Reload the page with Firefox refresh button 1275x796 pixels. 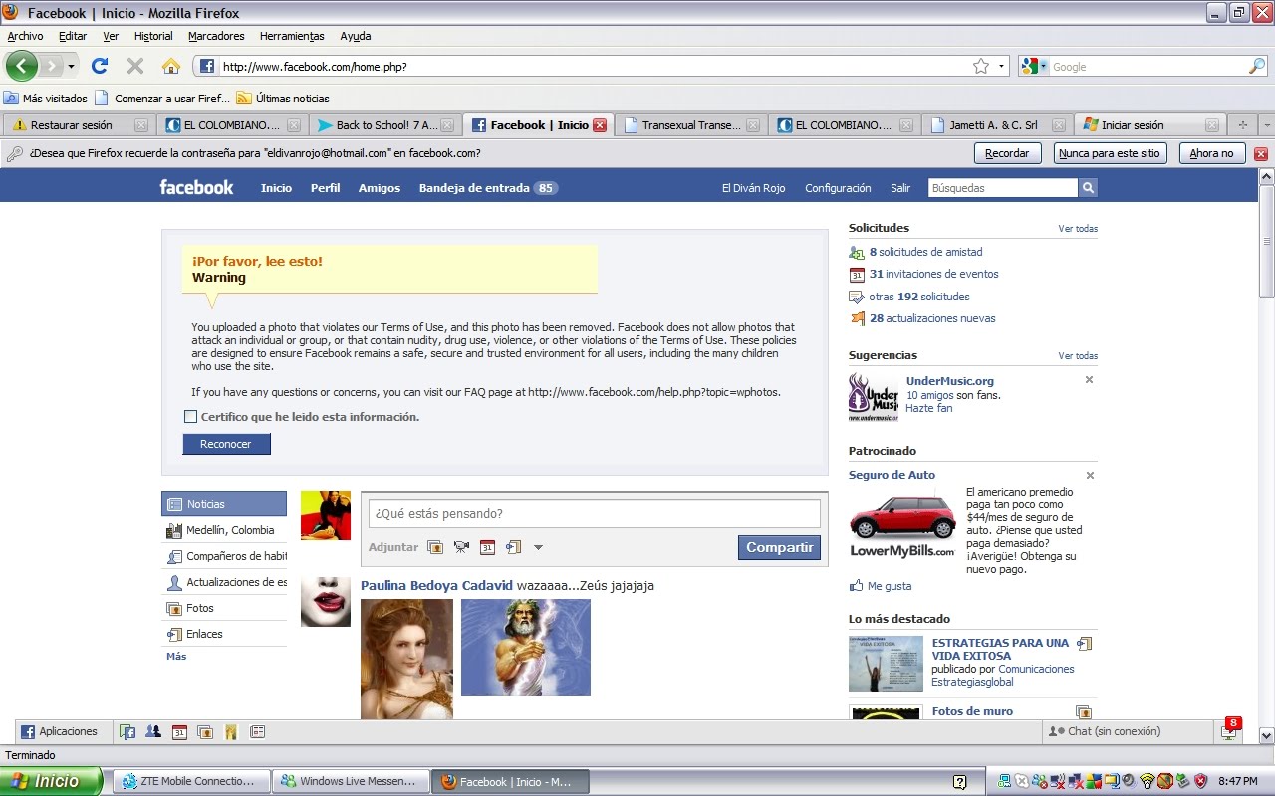coord(100,66)
